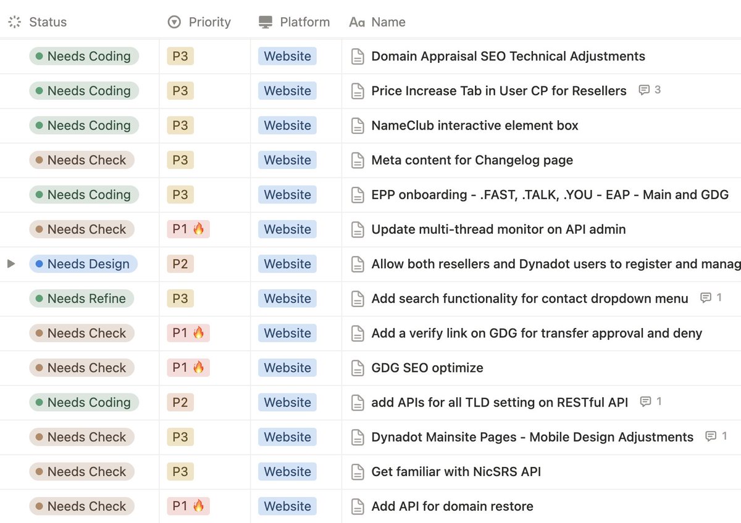Expand the Needs Design row toggle triangle
This screenshot has width=741, height=523.
point(10,264)
